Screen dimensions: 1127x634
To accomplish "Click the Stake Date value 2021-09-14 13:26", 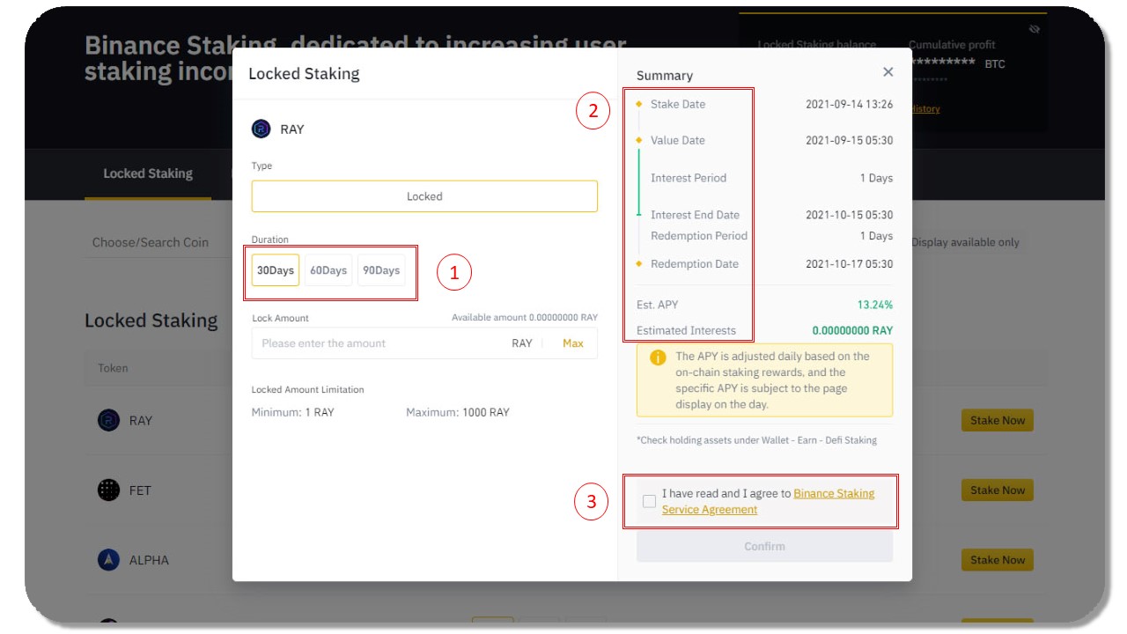I will coord(850,104).
